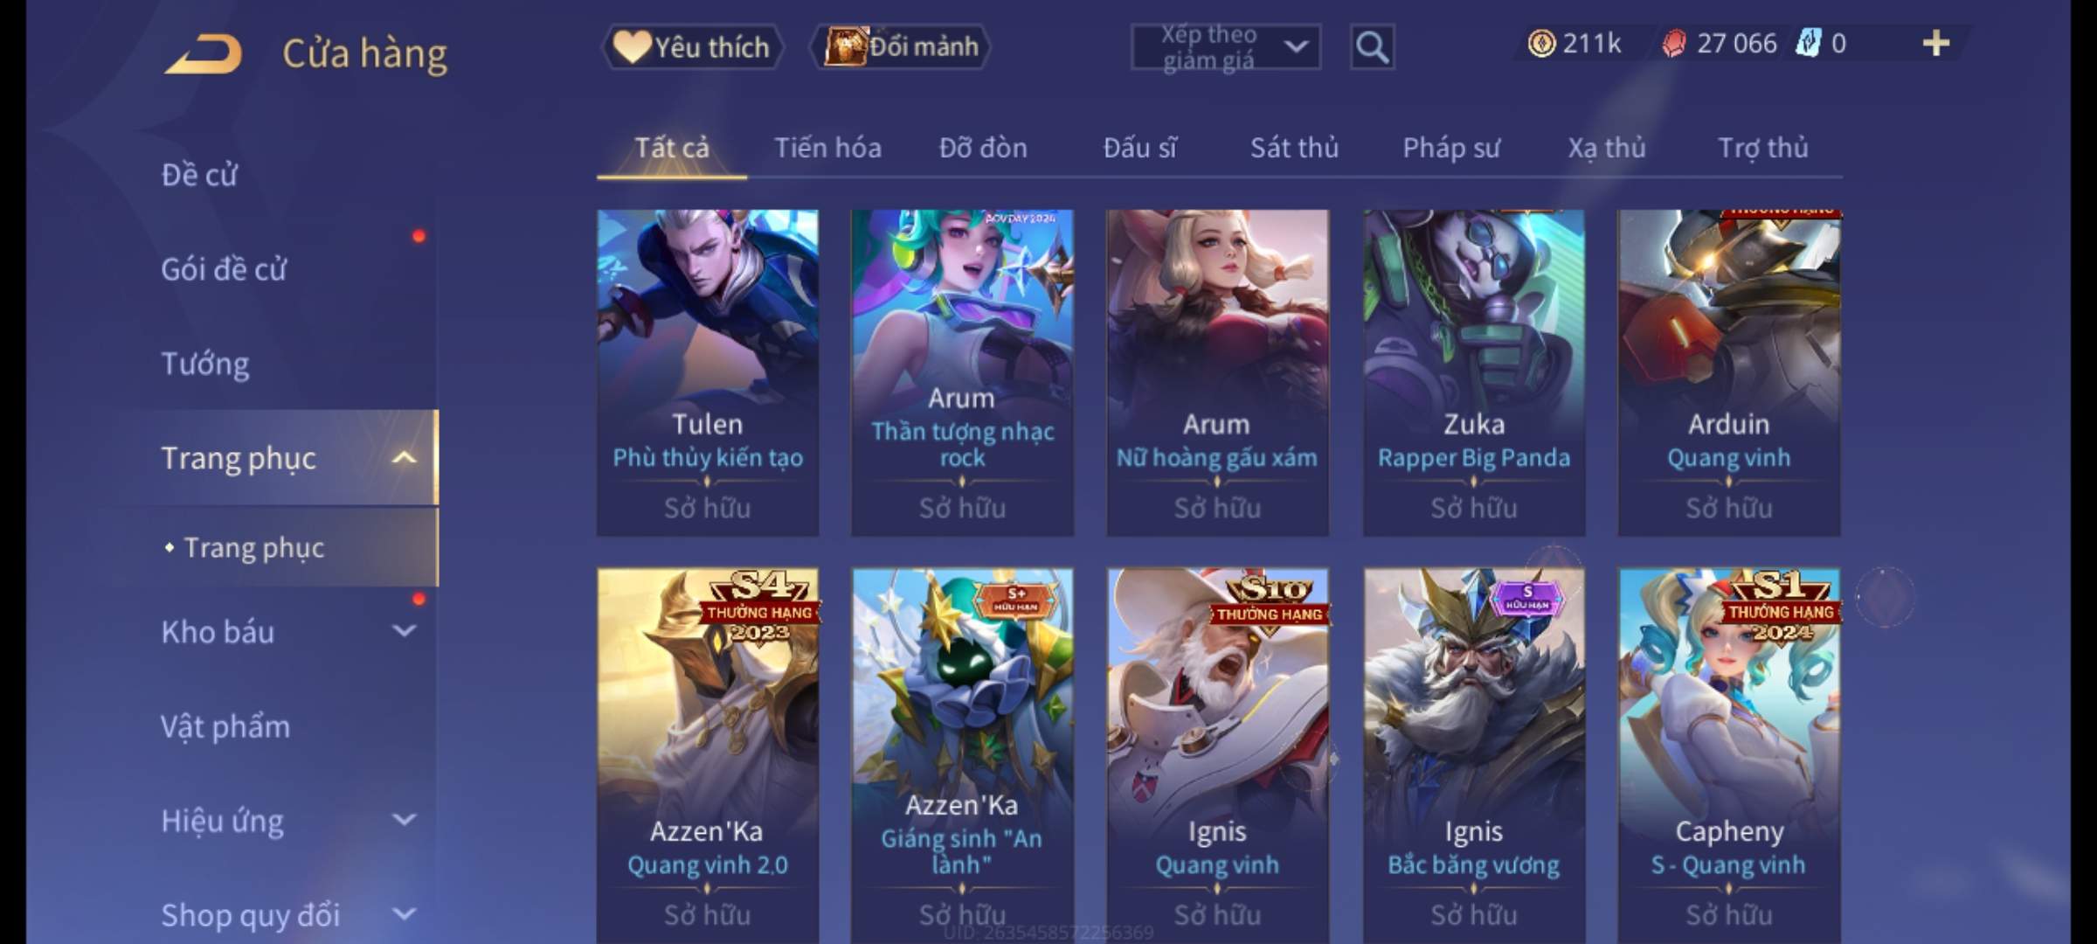Open the search magnifier icon

[x=1372, y=47]
